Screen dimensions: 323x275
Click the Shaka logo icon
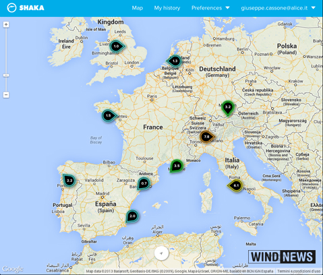click(11, 8)
